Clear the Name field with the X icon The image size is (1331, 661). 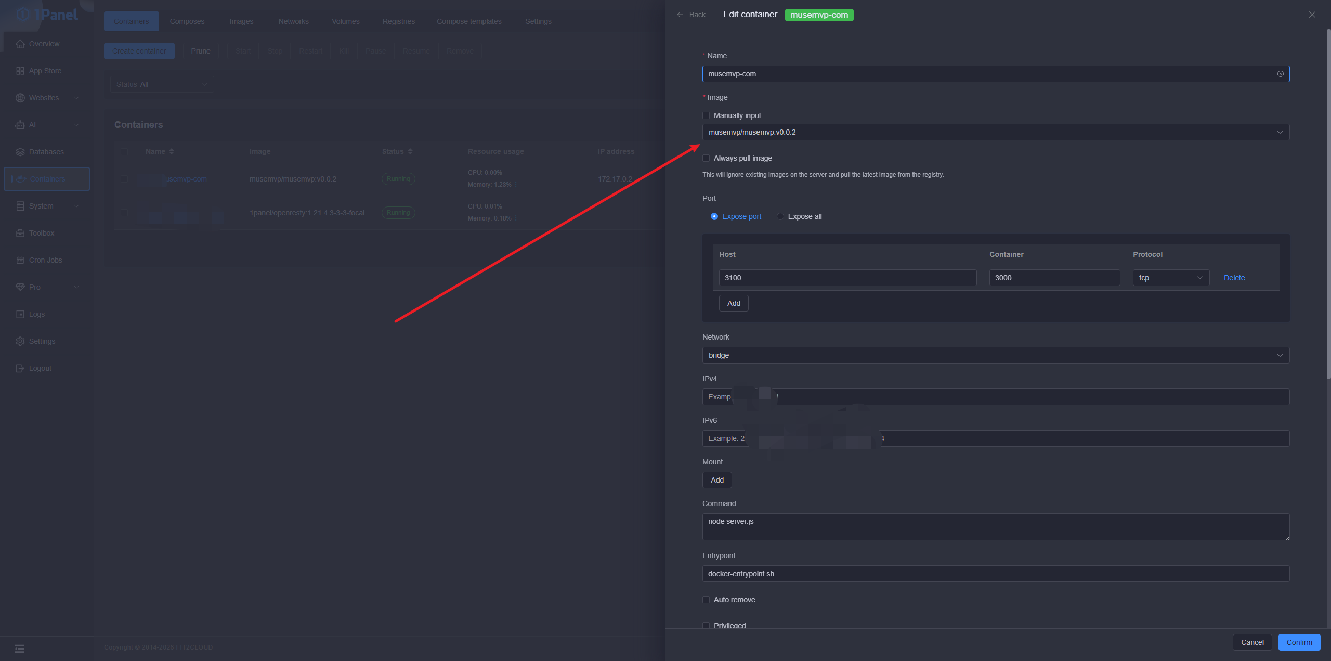coord(1280,74)
